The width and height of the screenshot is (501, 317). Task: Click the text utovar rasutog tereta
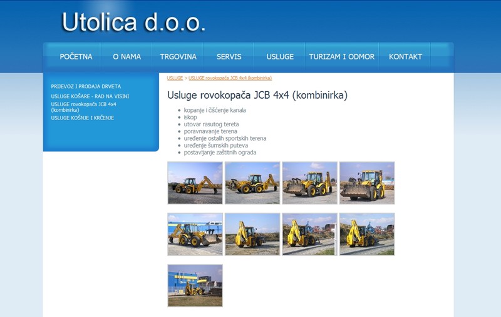(x=211, y=124)
